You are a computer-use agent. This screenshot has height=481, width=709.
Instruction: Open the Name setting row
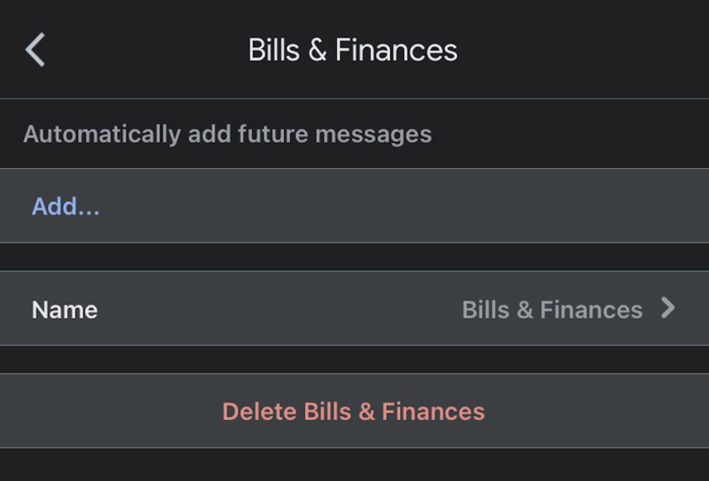354,309
